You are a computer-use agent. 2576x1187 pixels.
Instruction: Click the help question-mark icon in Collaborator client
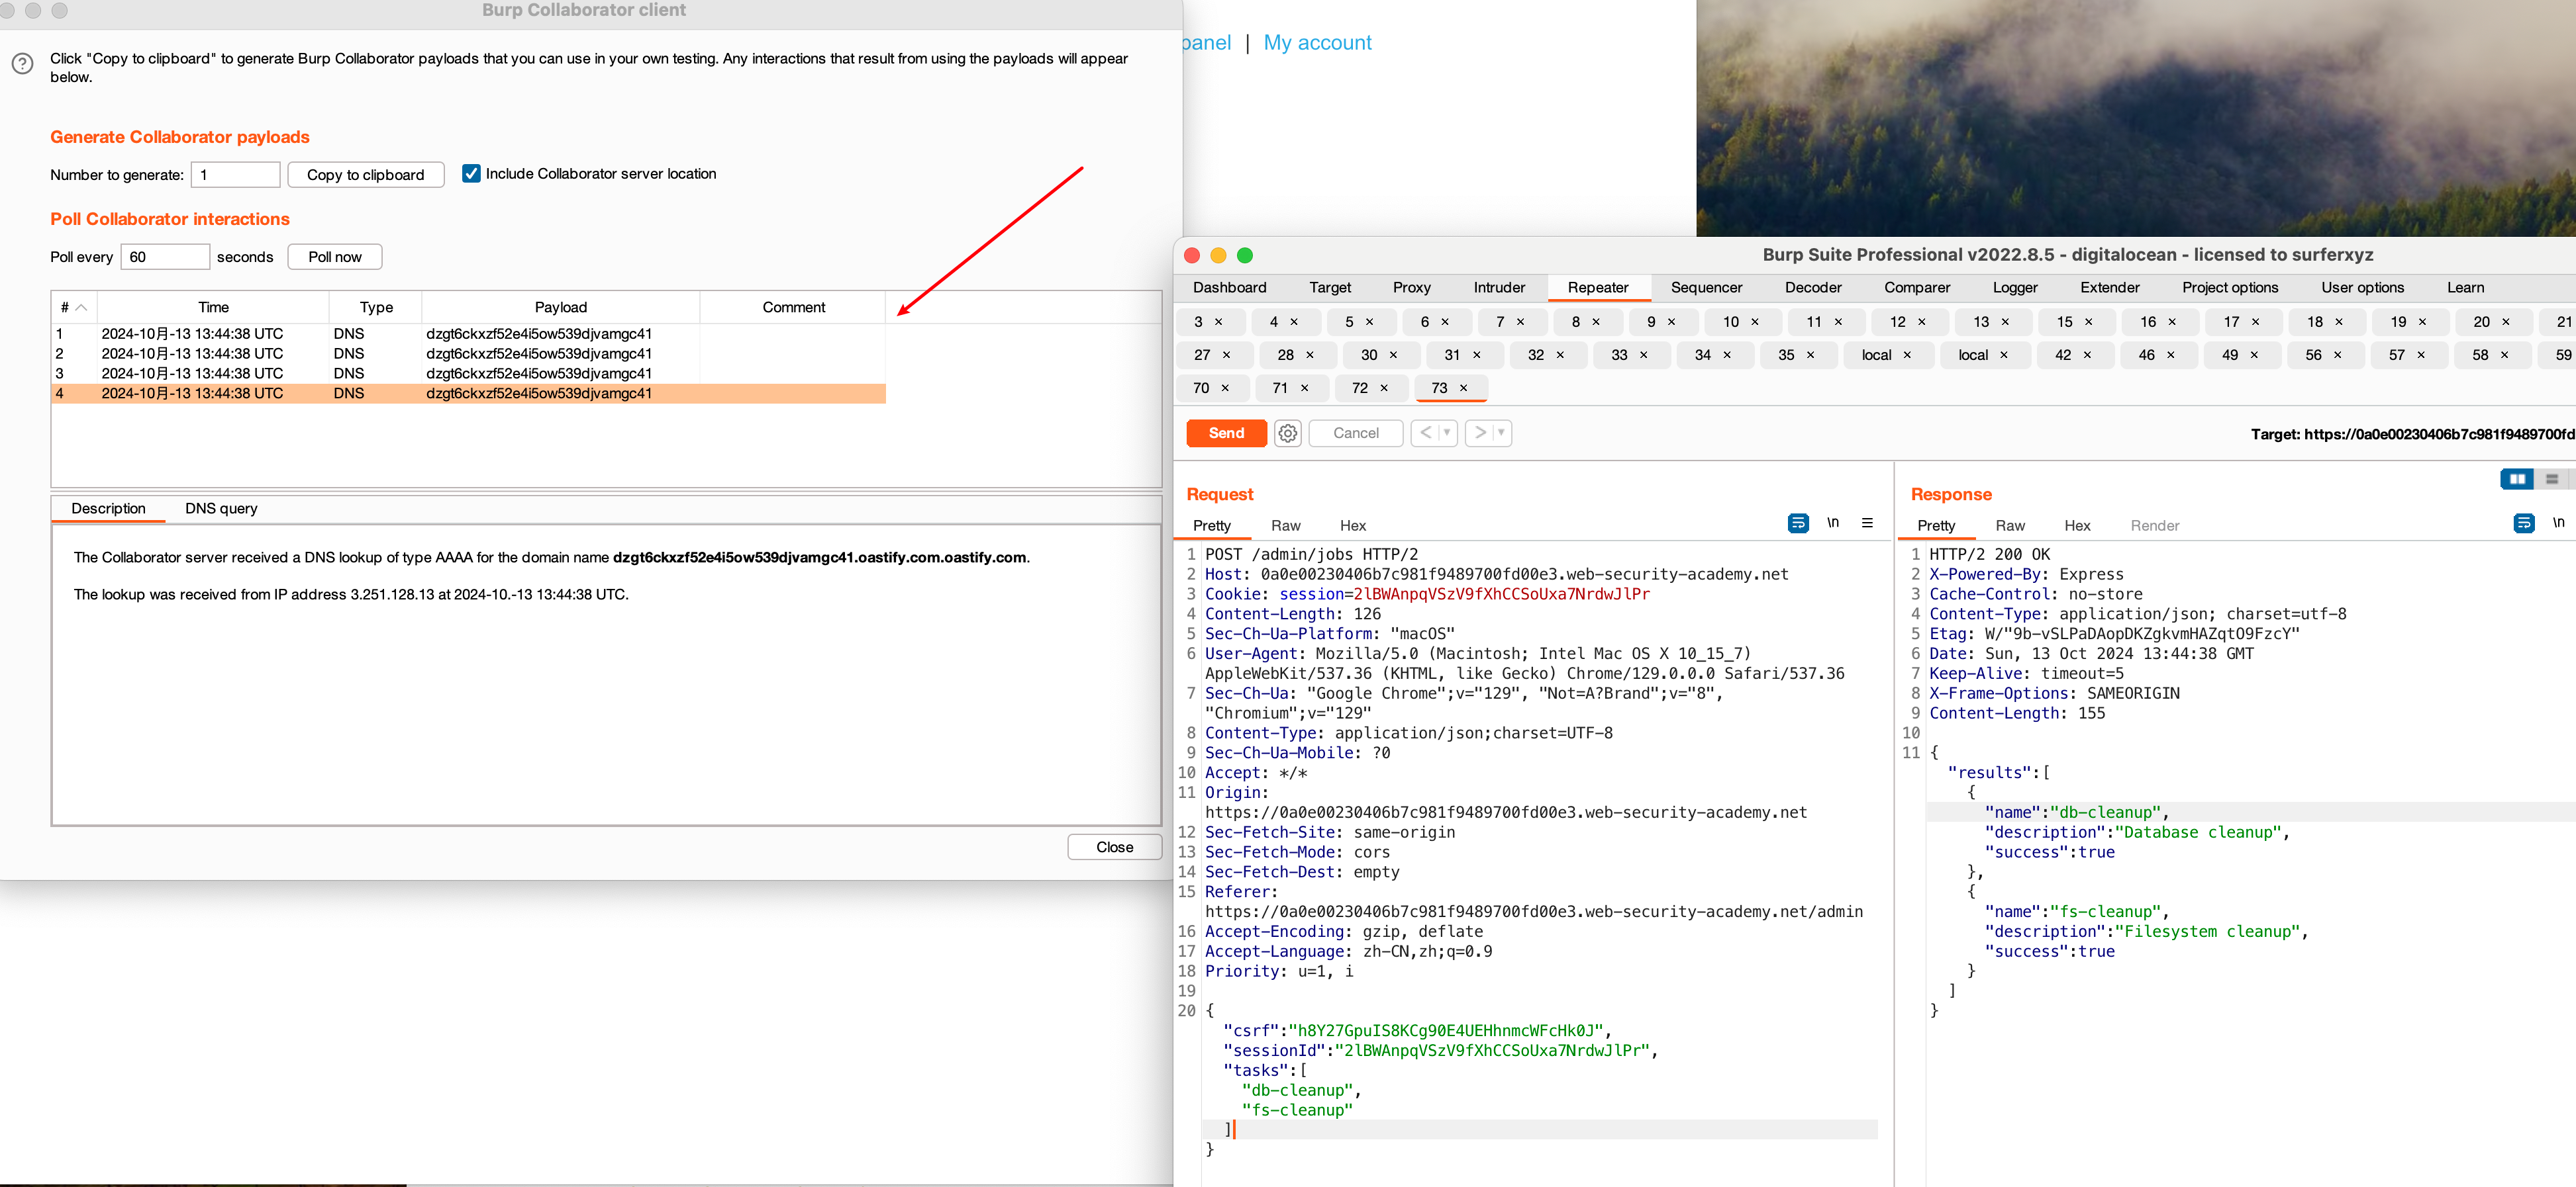tap(22, 64)
